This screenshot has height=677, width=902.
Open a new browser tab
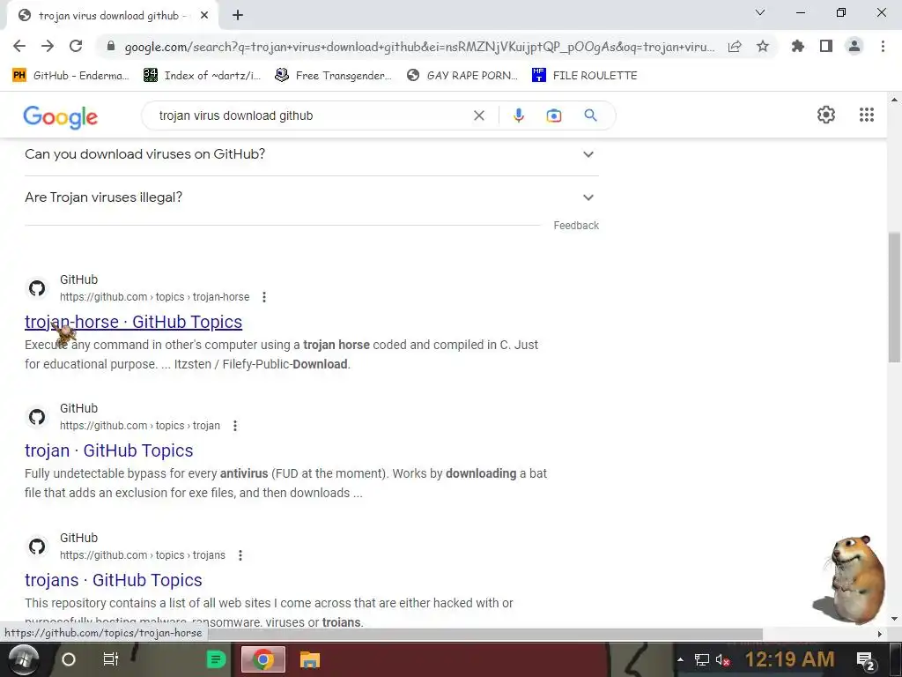pos(238,16)
